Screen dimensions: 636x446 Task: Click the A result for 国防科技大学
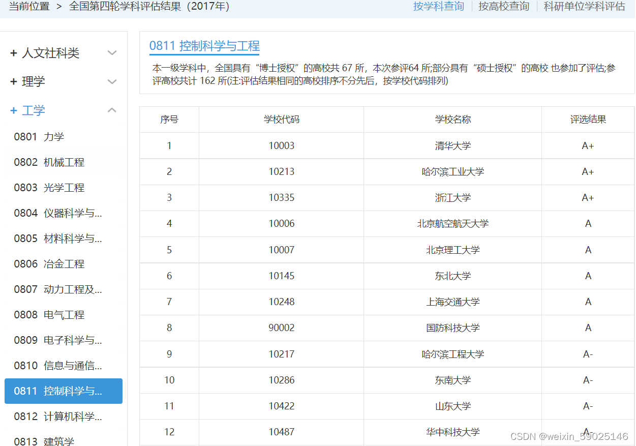click(x=588, y=328)
